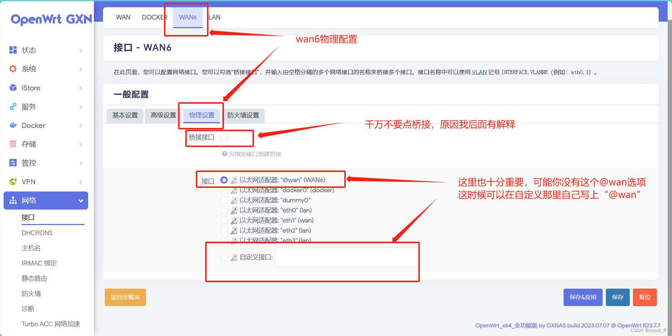Select the "@wan" (WAN6) adapter option

(224, 180)
